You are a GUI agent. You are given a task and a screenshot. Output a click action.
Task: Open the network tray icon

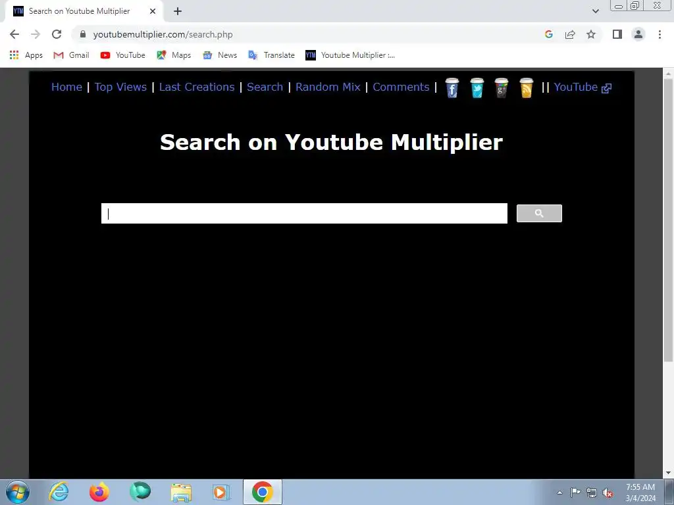coord(592,493)
